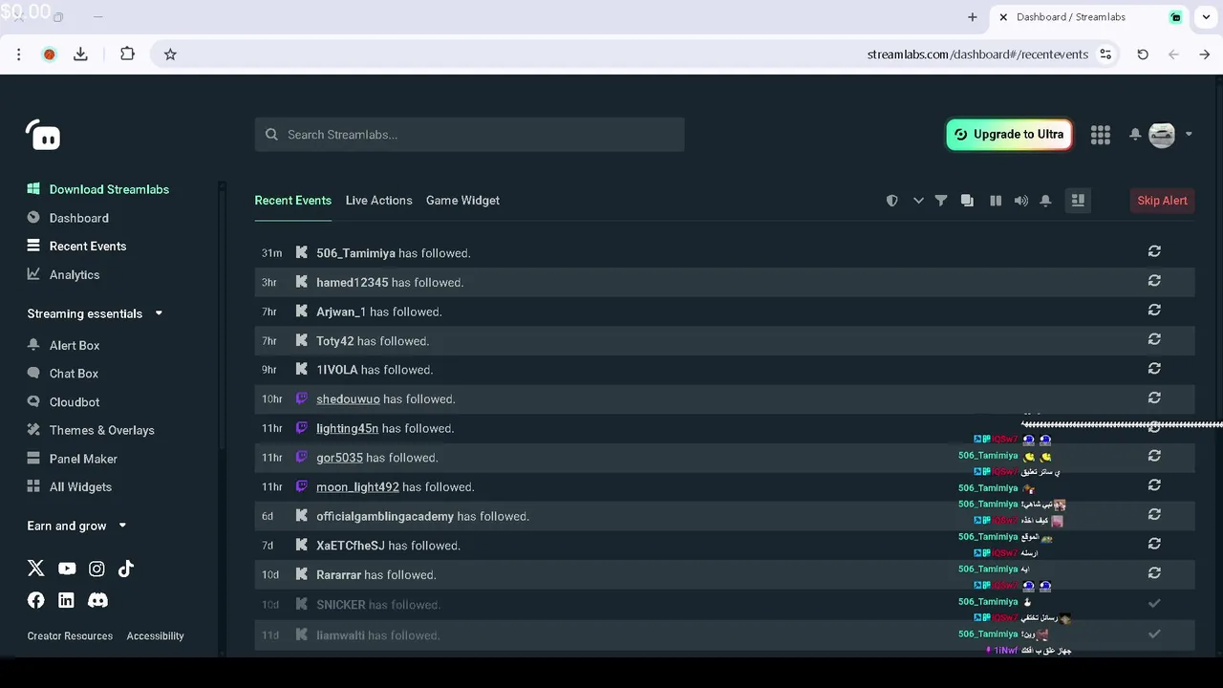Click the profile avatar picture
The height and width of the screenshot is (688, 1223).
click(1162, 135)
